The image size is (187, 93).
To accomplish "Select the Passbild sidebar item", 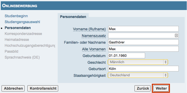I will 11,52.
